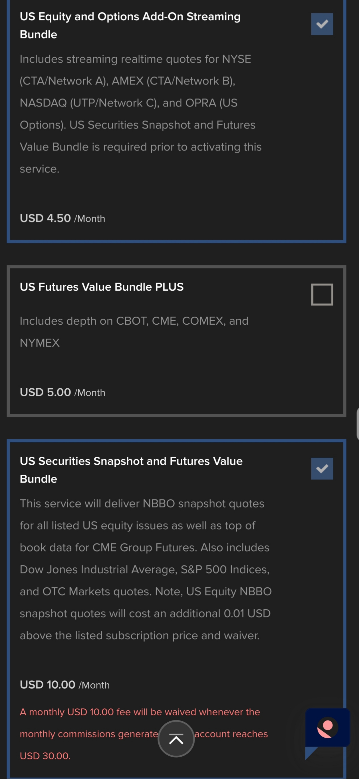Grab the scrollbar handle on the right edge

pyautogui.click(x=358, y=423)
